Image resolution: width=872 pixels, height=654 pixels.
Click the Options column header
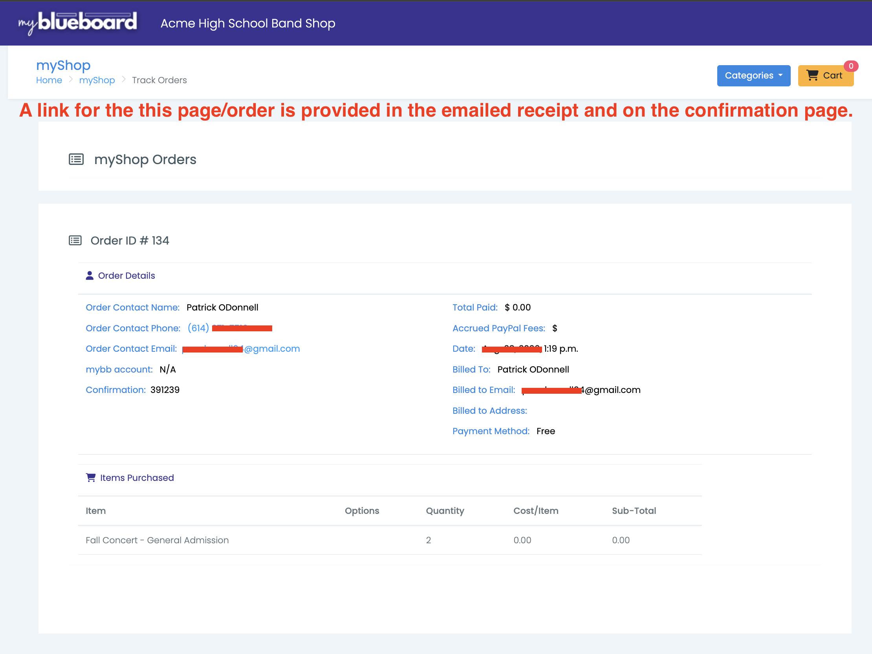(x=362, y=511)
